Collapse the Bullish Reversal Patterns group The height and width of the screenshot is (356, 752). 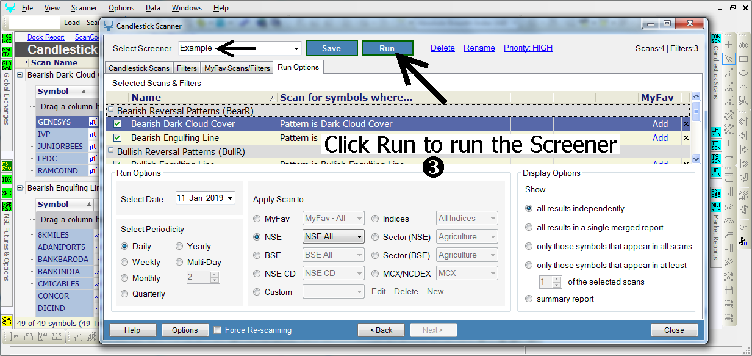[x=111, y=151]
